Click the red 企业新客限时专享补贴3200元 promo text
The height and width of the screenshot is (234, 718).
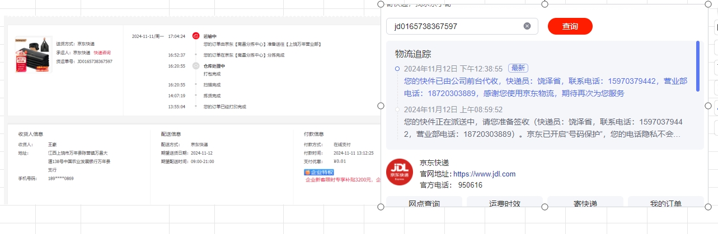342,180
